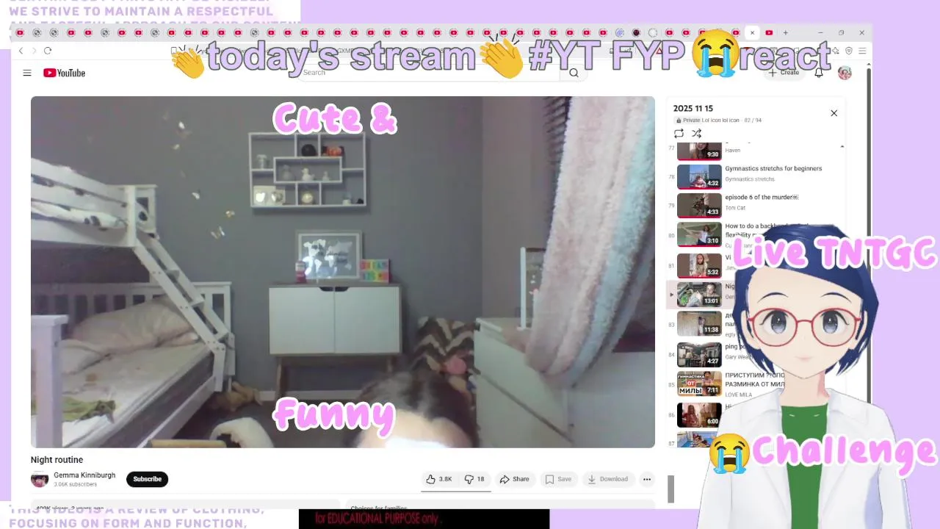The height and width of the screenshot is (529, 940).
Task: Like the video showing 3.8K likes
Action: pos(439,479)
